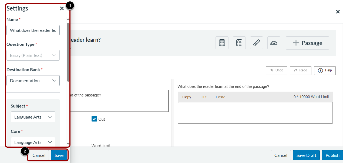
Task: Open the graphing calculator tool
Action: (239, 43)
